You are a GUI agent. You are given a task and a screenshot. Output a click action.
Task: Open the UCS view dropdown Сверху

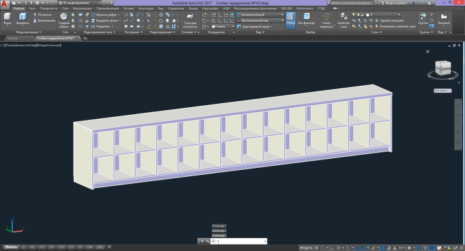click(x=223, y=26)
